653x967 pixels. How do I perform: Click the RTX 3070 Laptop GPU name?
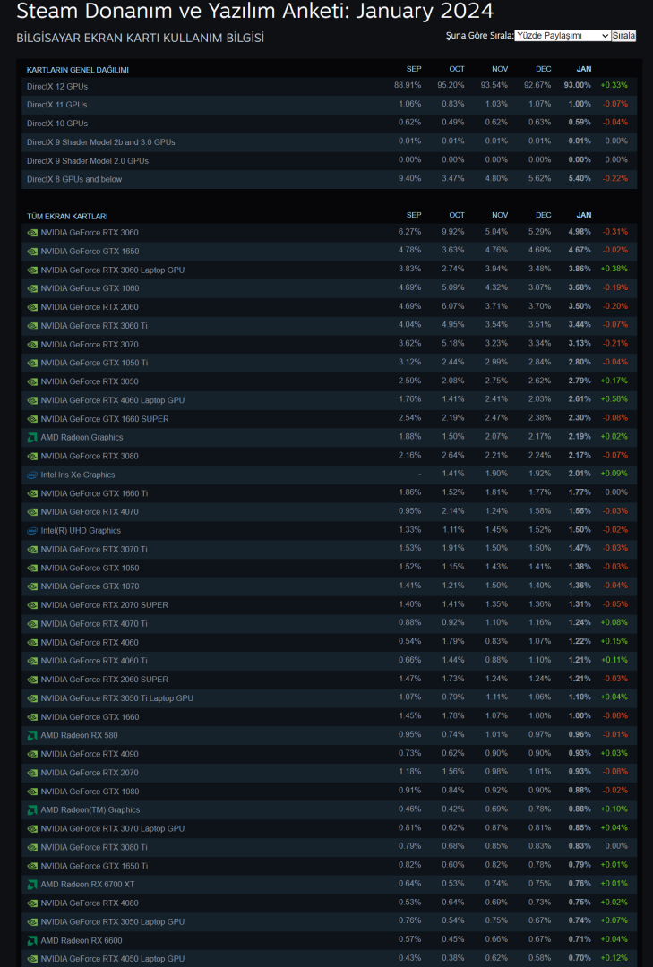[112, 829]
